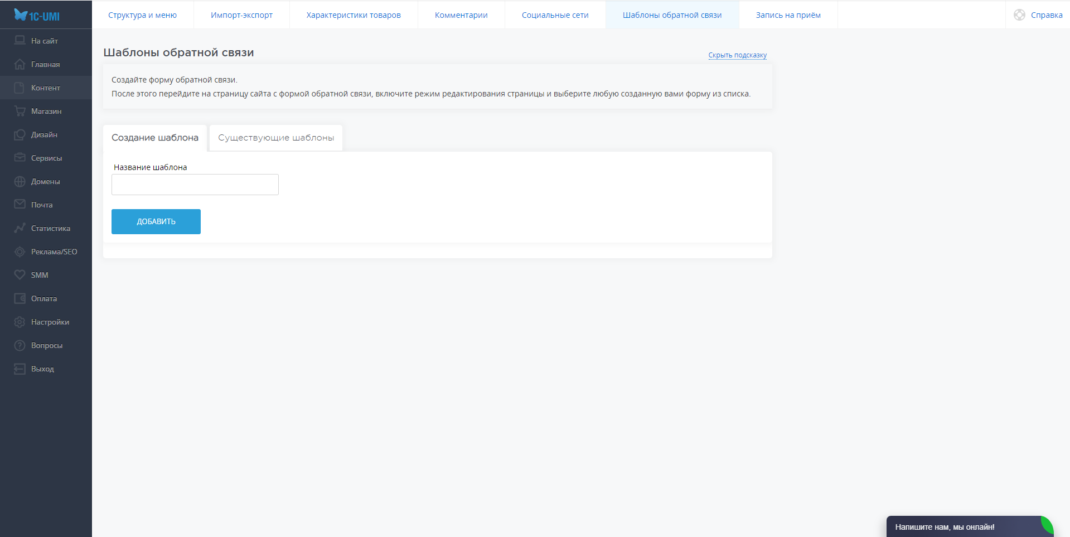Select the Создание шаблона tab
Screen dimensions: 1070x537
155,138
